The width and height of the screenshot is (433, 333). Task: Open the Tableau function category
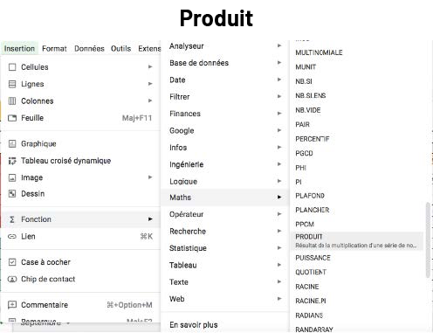(x=224, y=265)
